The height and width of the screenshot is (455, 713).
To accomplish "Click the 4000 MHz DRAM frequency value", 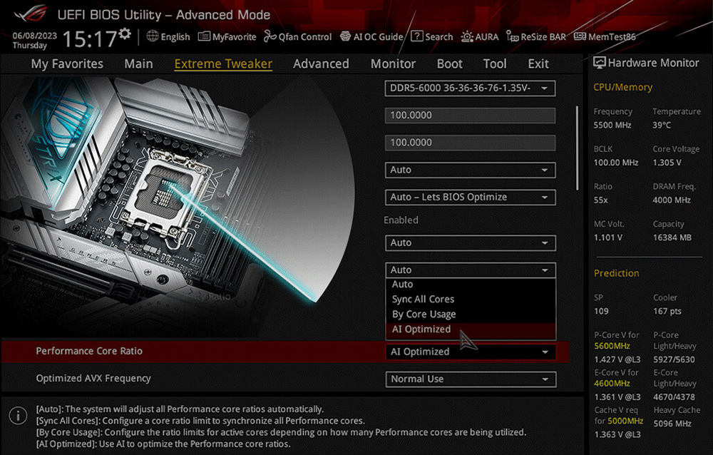I will pos(672,200).
